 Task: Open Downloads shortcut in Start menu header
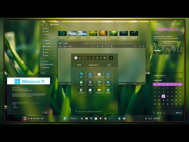point(89,58)
